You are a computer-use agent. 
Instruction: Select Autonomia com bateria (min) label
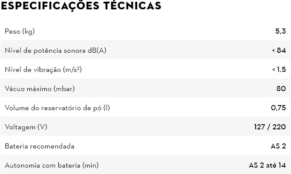(52, 165)
